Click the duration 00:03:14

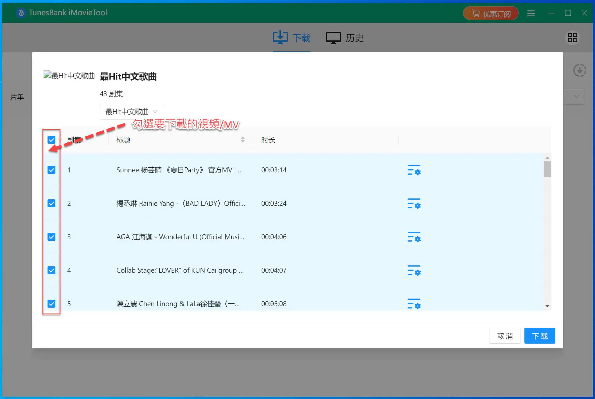pos(274,170)
